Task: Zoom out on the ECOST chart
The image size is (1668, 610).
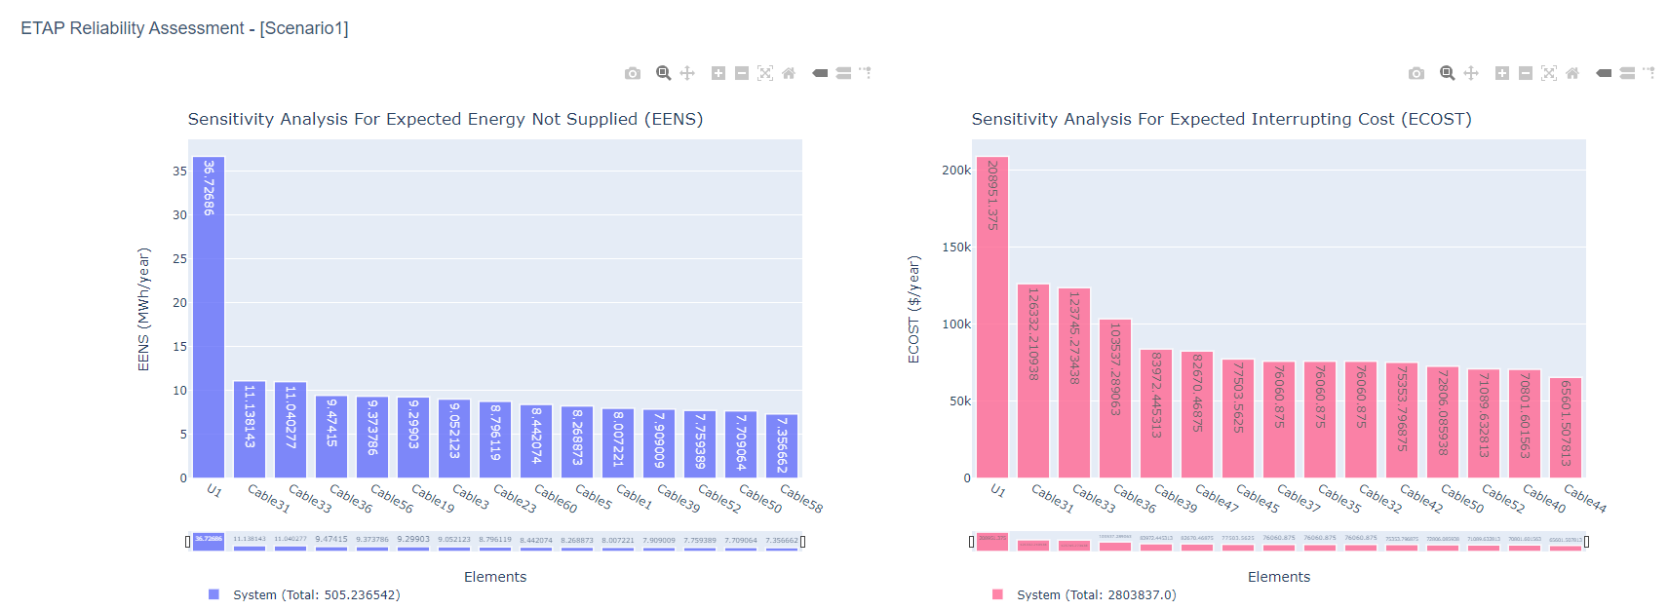Action: [x=1524, y=72]
